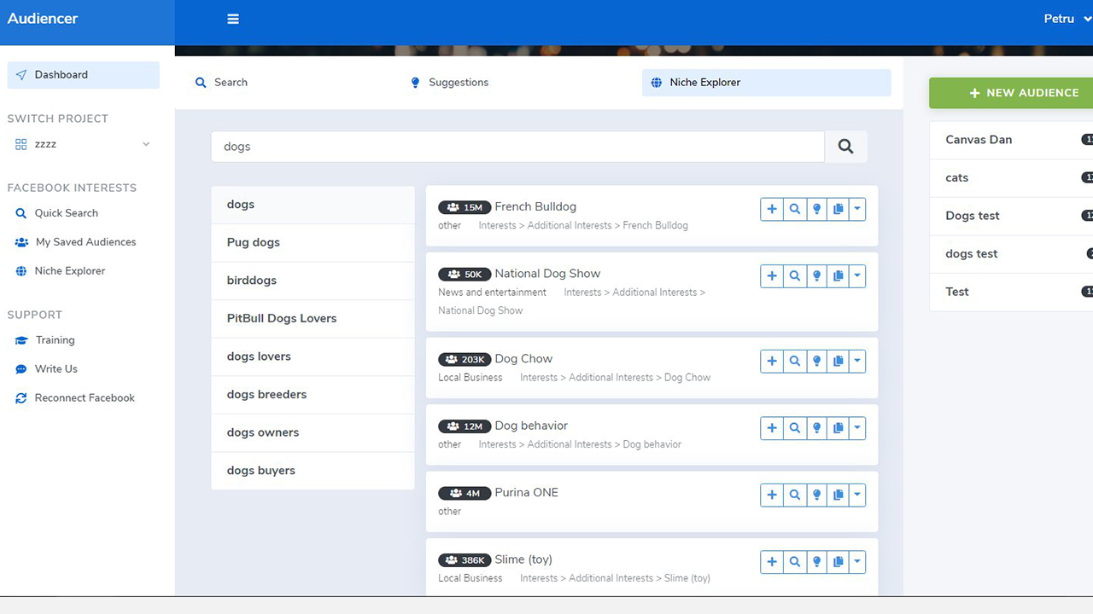Image resolution: width=1093 pixels, height=614 pixels.
Task: Click lightbulb icon on Slime (toy) row
Action: click(817, 562)
